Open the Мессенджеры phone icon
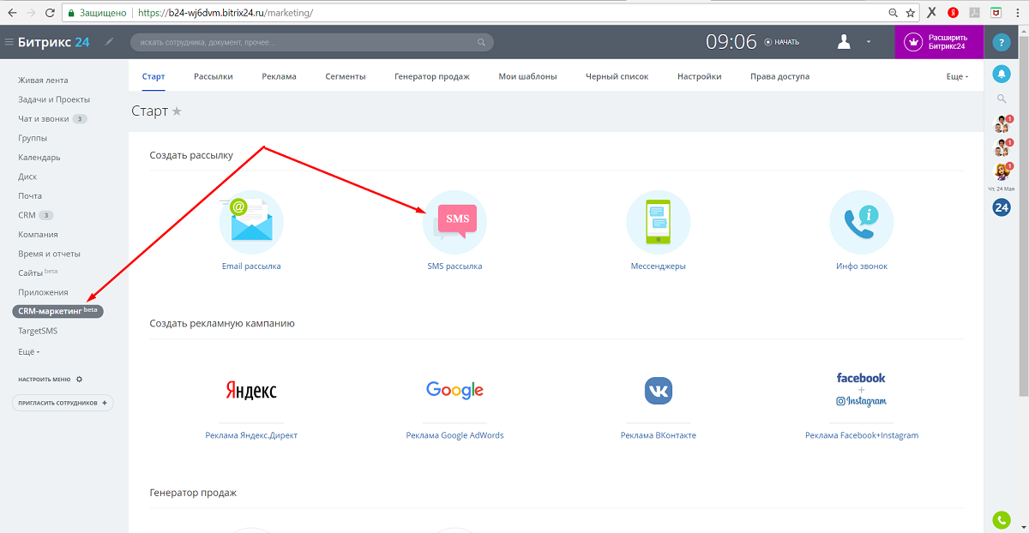The height and width of the screenshot is (533, 1029). click(658, 222)
